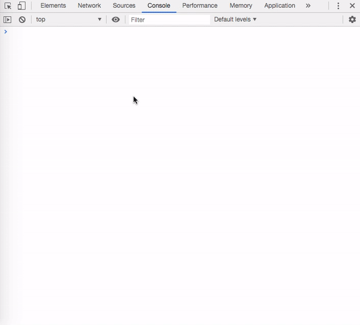
Task: Open the Network tab
Action: coord(89,5)
